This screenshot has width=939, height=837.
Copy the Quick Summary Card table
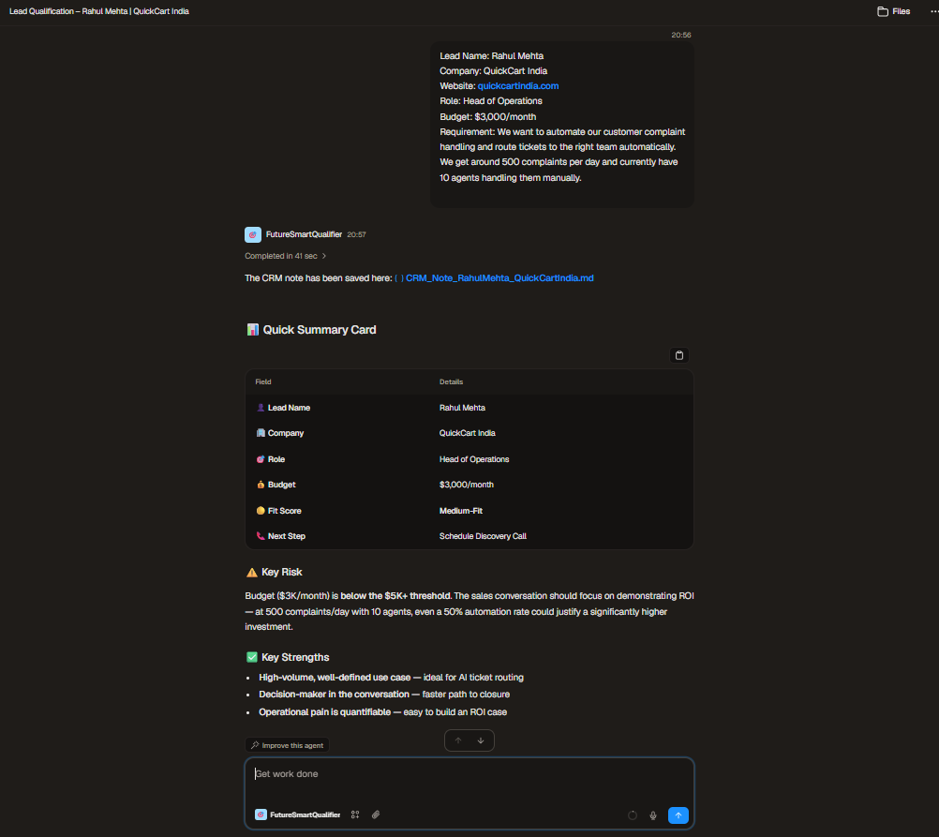point(679,355)
